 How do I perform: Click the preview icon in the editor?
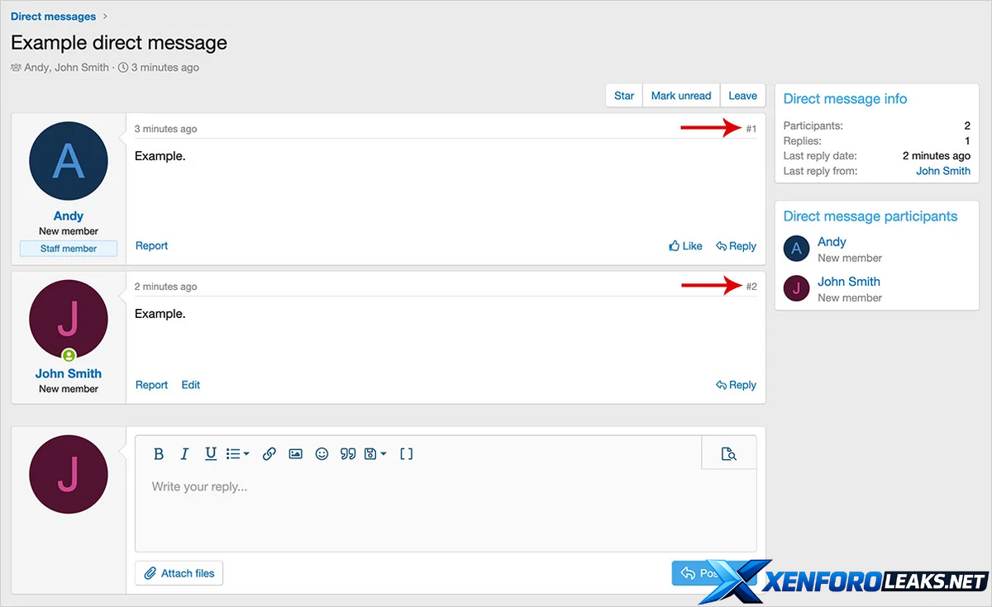[x=728, y=454]
